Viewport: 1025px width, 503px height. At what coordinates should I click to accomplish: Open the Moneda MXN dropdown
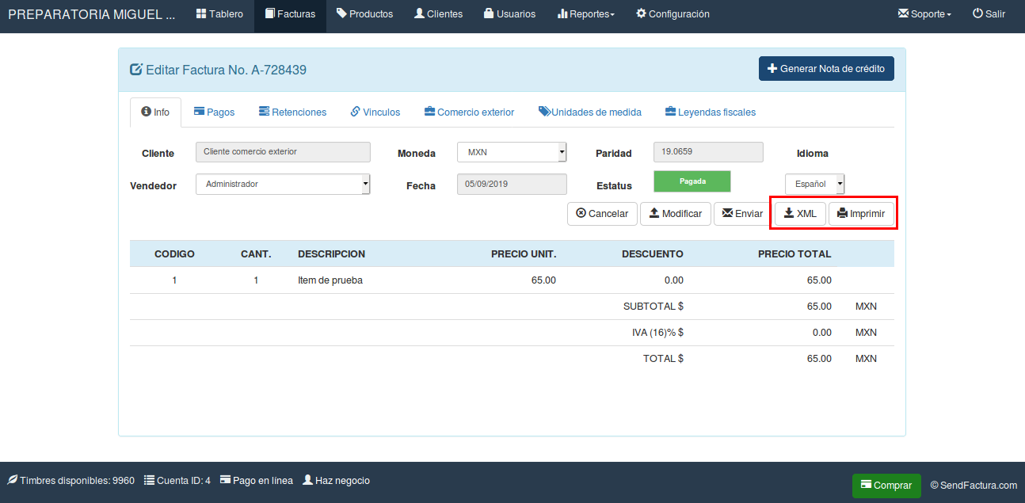[x=511, y=151]
